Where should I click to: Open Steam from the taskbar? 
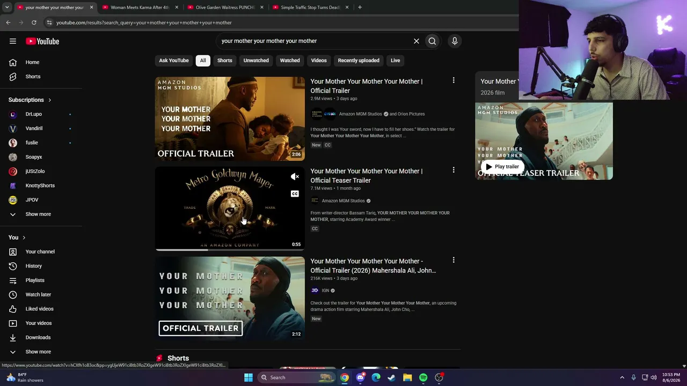392,377
